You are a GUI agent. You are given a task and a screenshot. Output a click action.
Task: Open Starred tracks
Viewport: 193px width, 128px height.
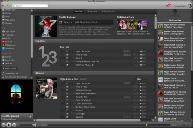(x=7, y=63)
